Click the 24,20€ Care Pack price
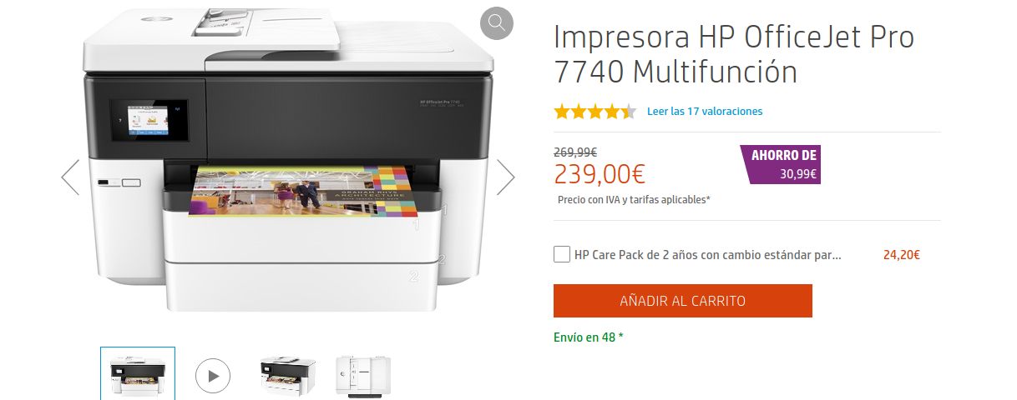This screenshot has height=400, width=1017. (902, 255)
